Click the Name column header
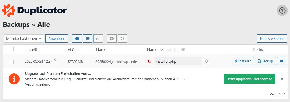 (x=101, y=49)
